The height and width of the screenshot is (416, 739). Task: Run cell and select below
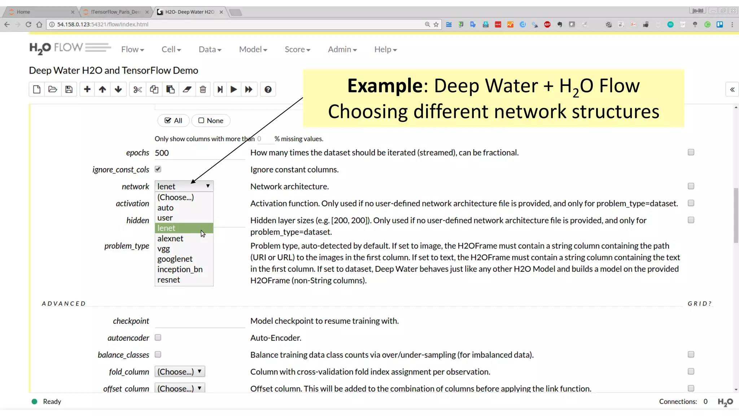click(x=220, y=90)
